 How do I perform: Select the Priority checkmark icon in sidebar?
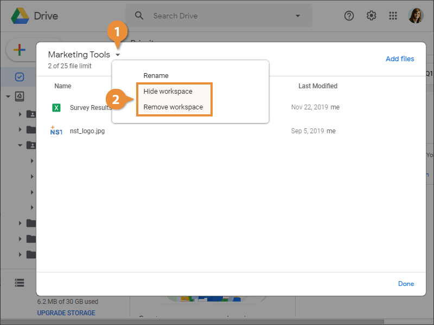click(x=20, y=77)
